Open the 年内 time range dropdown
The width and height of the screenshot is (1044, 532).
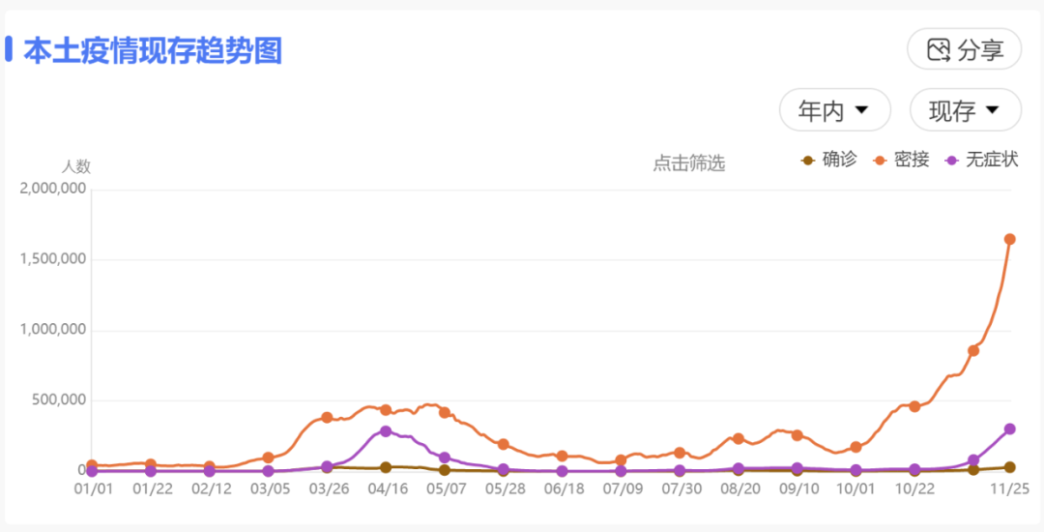(834, 110)
